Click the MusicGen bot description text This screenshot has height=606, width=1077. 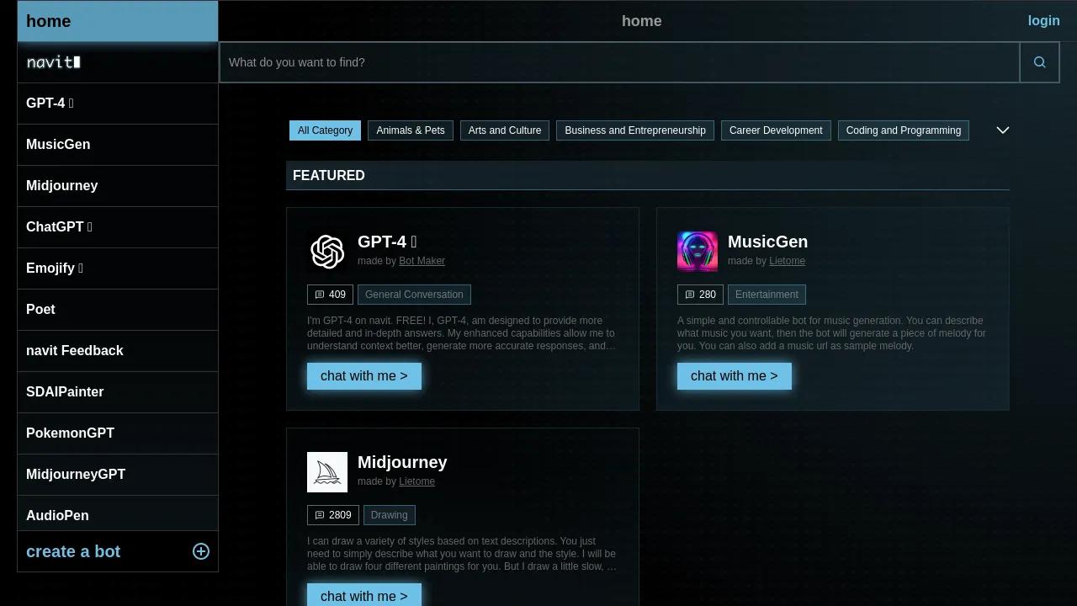tap(832, 333)
